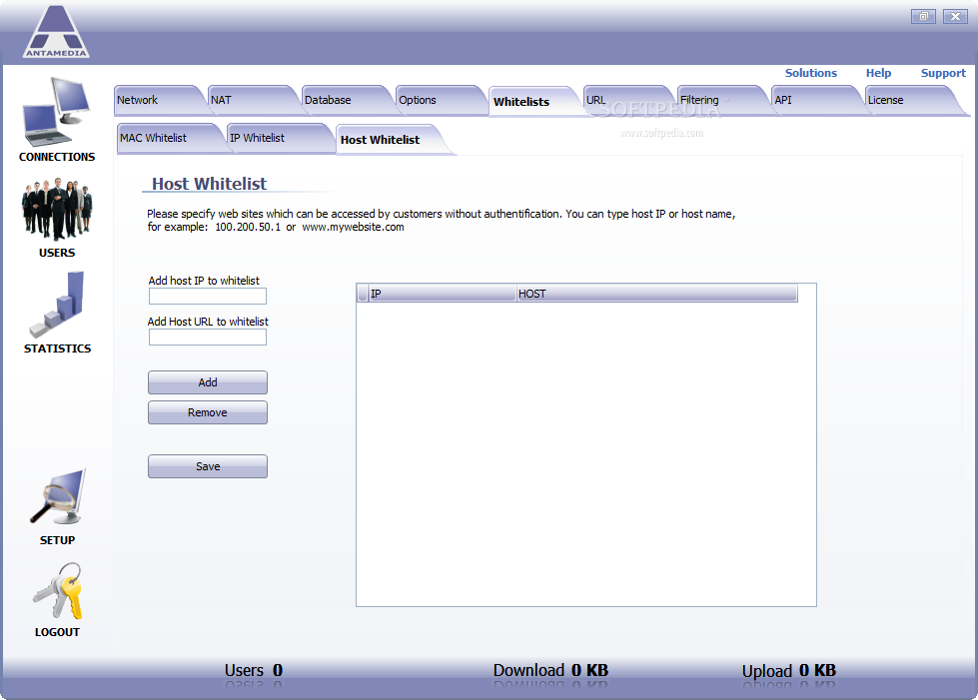Switch to the URL tab
The width and height of the screenshot is (978, 700).
pyautogui.click(x=629, y=100)
